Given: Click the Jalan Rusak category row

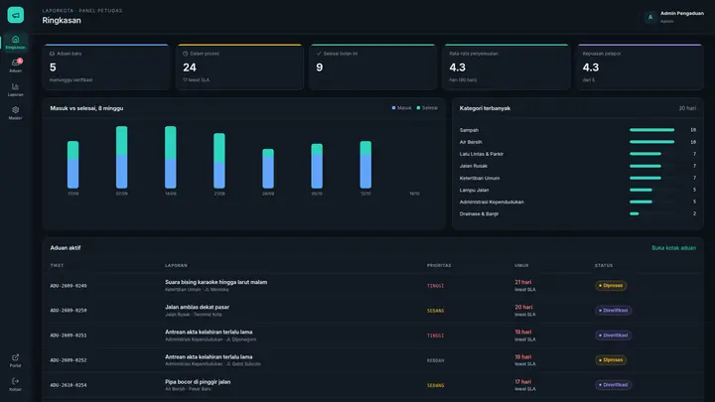Looking at the screenshot, I should click(578, 166).
